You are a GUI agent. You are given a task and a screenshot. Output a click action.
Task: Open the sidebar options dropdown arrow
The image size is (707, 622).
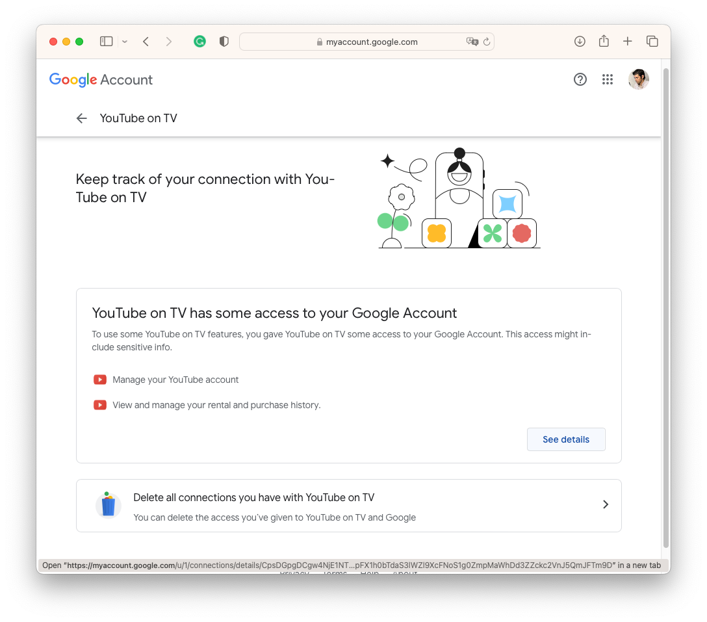(124, 41)
